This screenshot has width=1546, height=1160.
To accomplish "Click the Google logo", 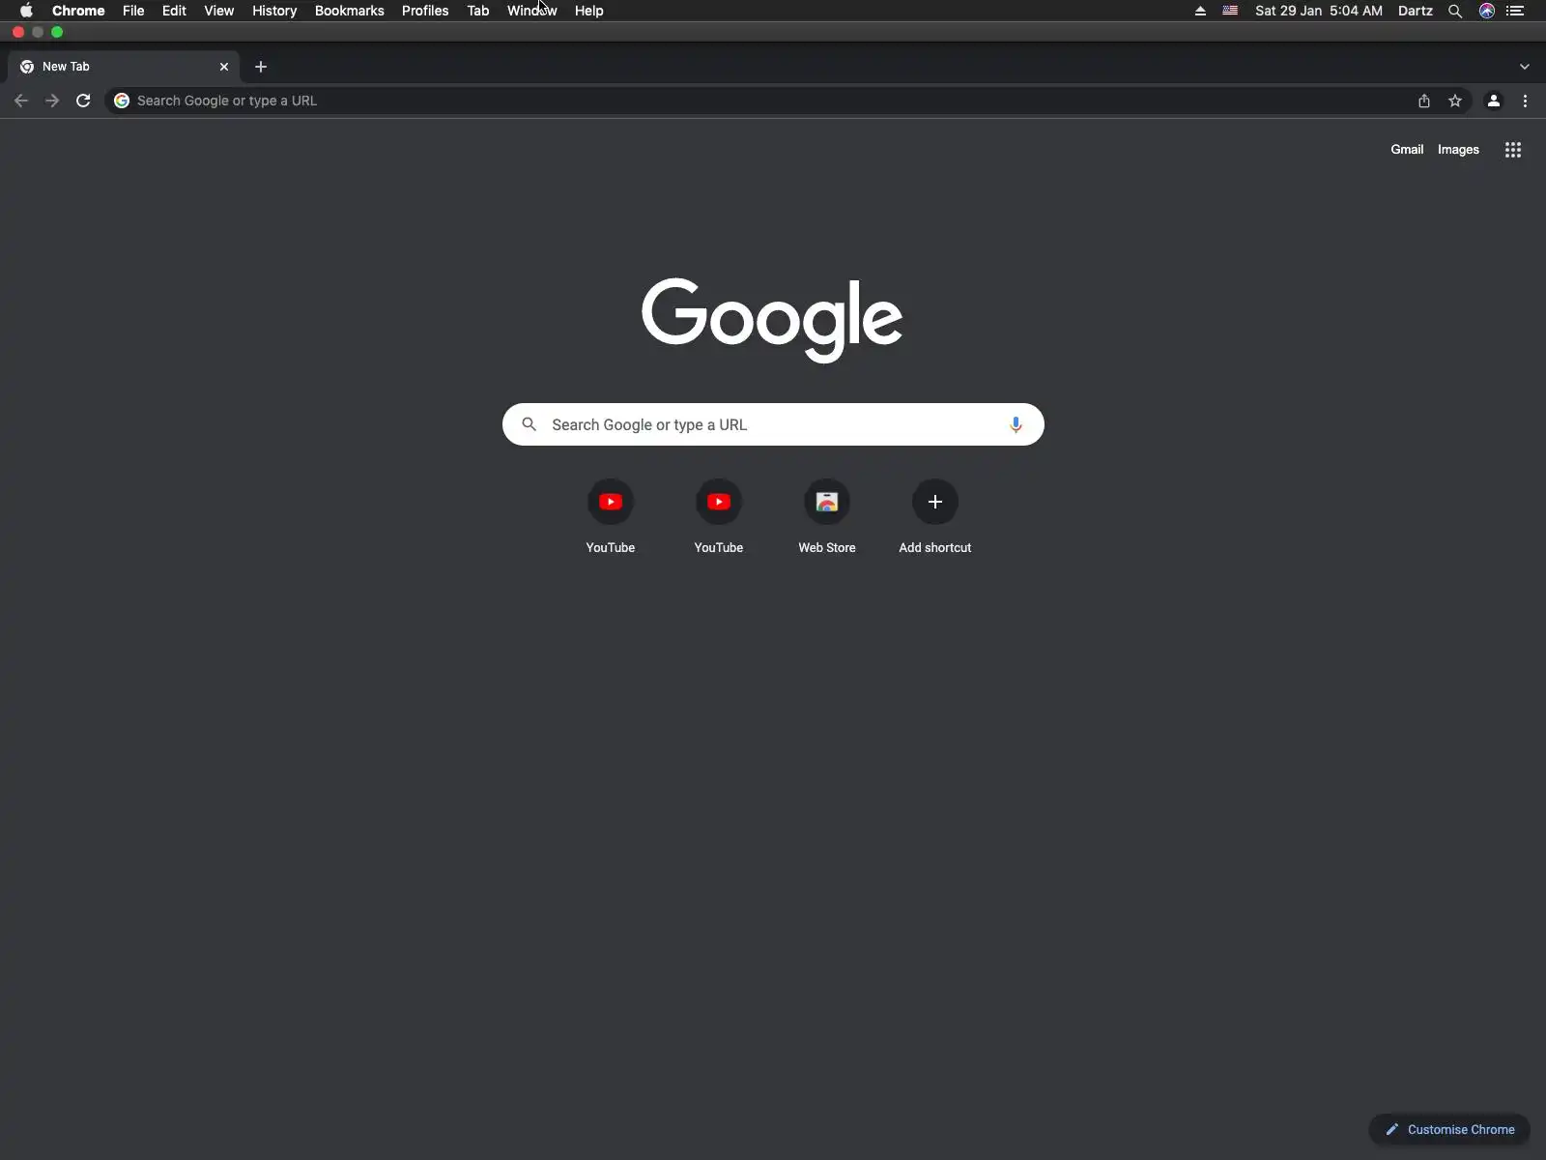I will 772,320.
